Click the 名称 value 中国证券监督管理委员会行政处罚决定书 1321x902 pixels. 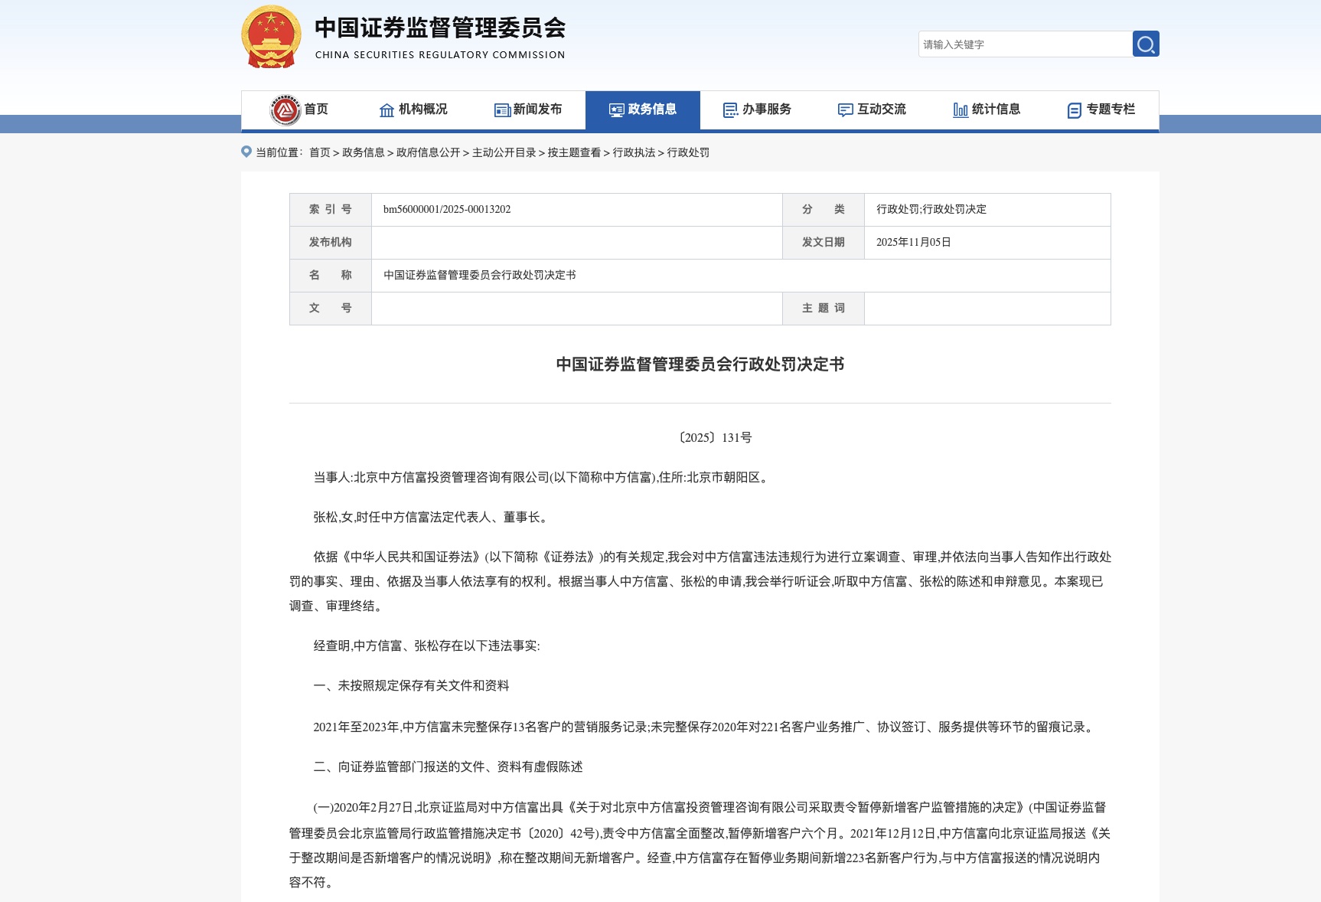point(480,275)
